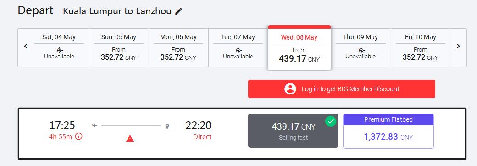
Task: Choose the Premium Flatbed 1,372.83 CNY fare
Action: pos(388,131)
